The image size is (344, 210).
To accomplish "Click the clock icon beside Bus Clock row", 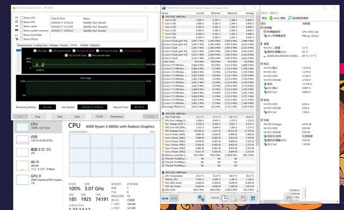I will pyautogui.click(x=163, y=62).
